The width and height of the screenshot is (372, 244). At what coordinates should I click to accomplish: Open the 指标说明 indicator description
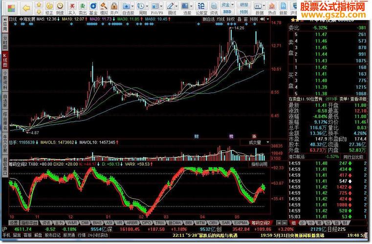(x=260, y=164)
